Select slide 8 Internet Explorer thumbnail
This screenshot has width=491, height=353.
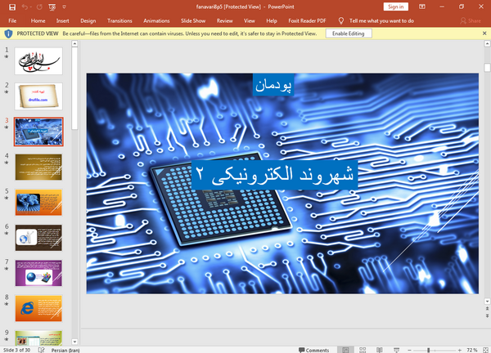tap(38, 308)
